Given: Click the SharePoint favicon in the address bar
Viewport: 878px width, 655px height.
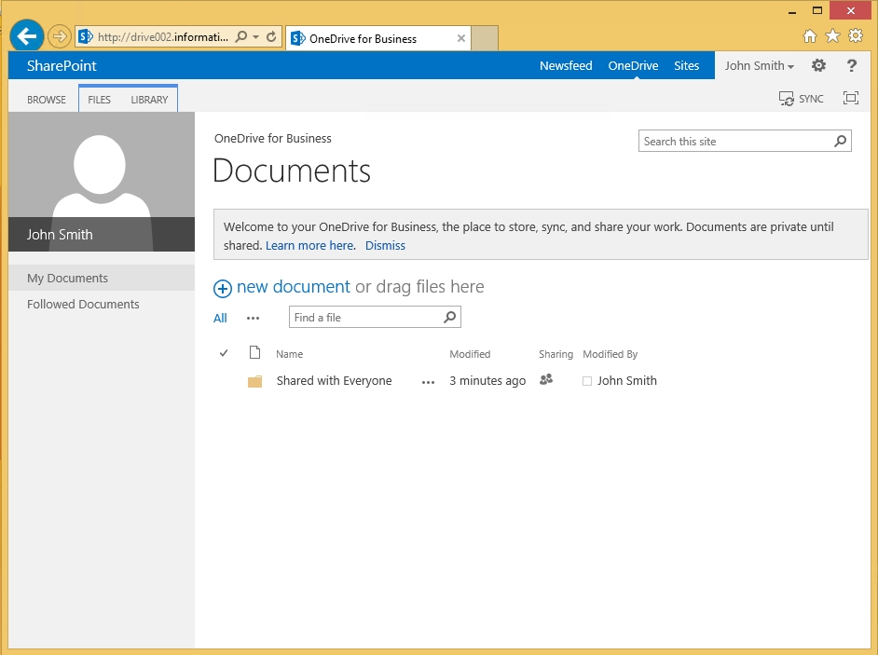Looking at the screenshot, I should point(85,37).
